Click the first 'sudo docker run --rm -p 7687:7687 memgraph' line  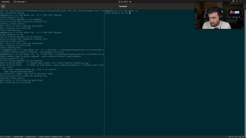coord(40,15)
